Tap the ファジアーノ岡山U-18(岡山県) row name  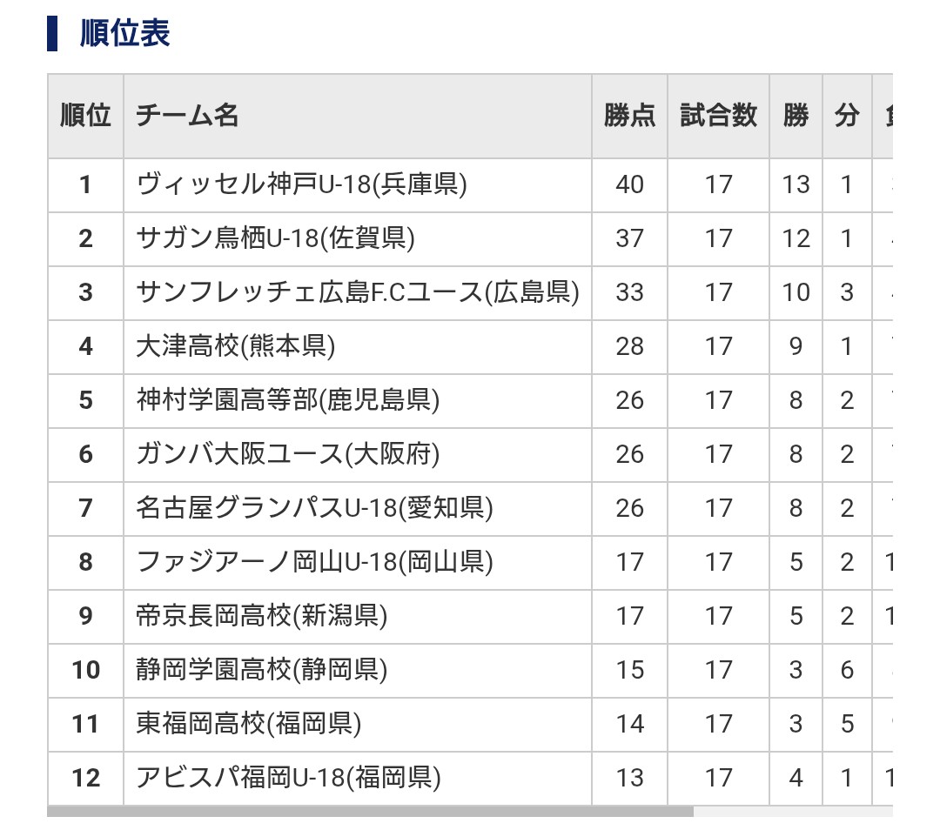tap(314, 562)
